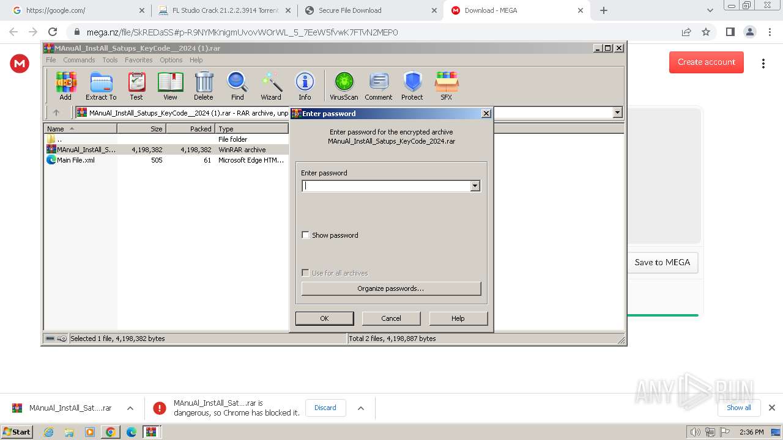Go up one folder level arrow
Screen dimensions: 783x440
[x=56, y=112]
